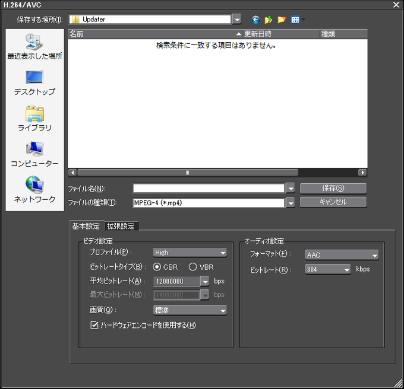Image resolution: width=404 pixels, height=389 pixels.
Task: Expand the save location (保存する場所) dropdown
Action: [237, 20]
